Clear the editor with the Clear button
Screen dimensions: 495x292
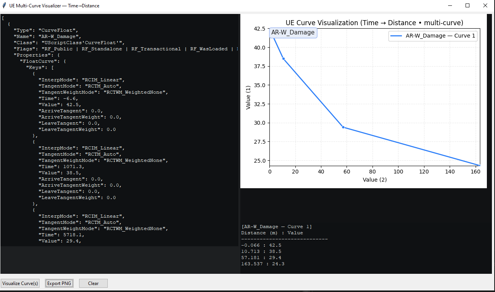tap(93, 283)
